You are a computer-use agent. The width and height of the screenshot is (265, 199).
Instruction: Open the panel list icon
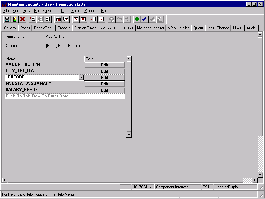pyautogui.click(x=47, y=19)
